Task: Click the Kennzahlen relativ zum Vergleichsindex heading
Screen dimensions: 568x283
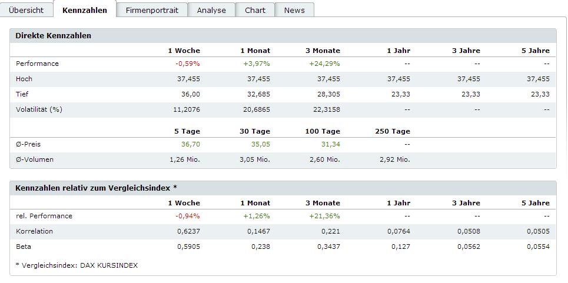Action: [97, 188]
